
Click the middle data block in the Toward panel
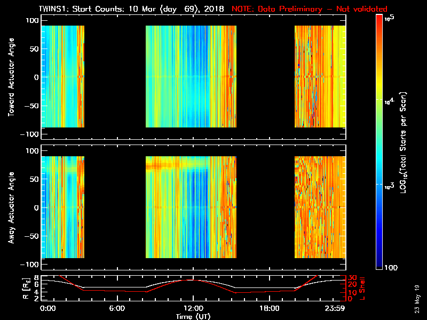[191, 76]
